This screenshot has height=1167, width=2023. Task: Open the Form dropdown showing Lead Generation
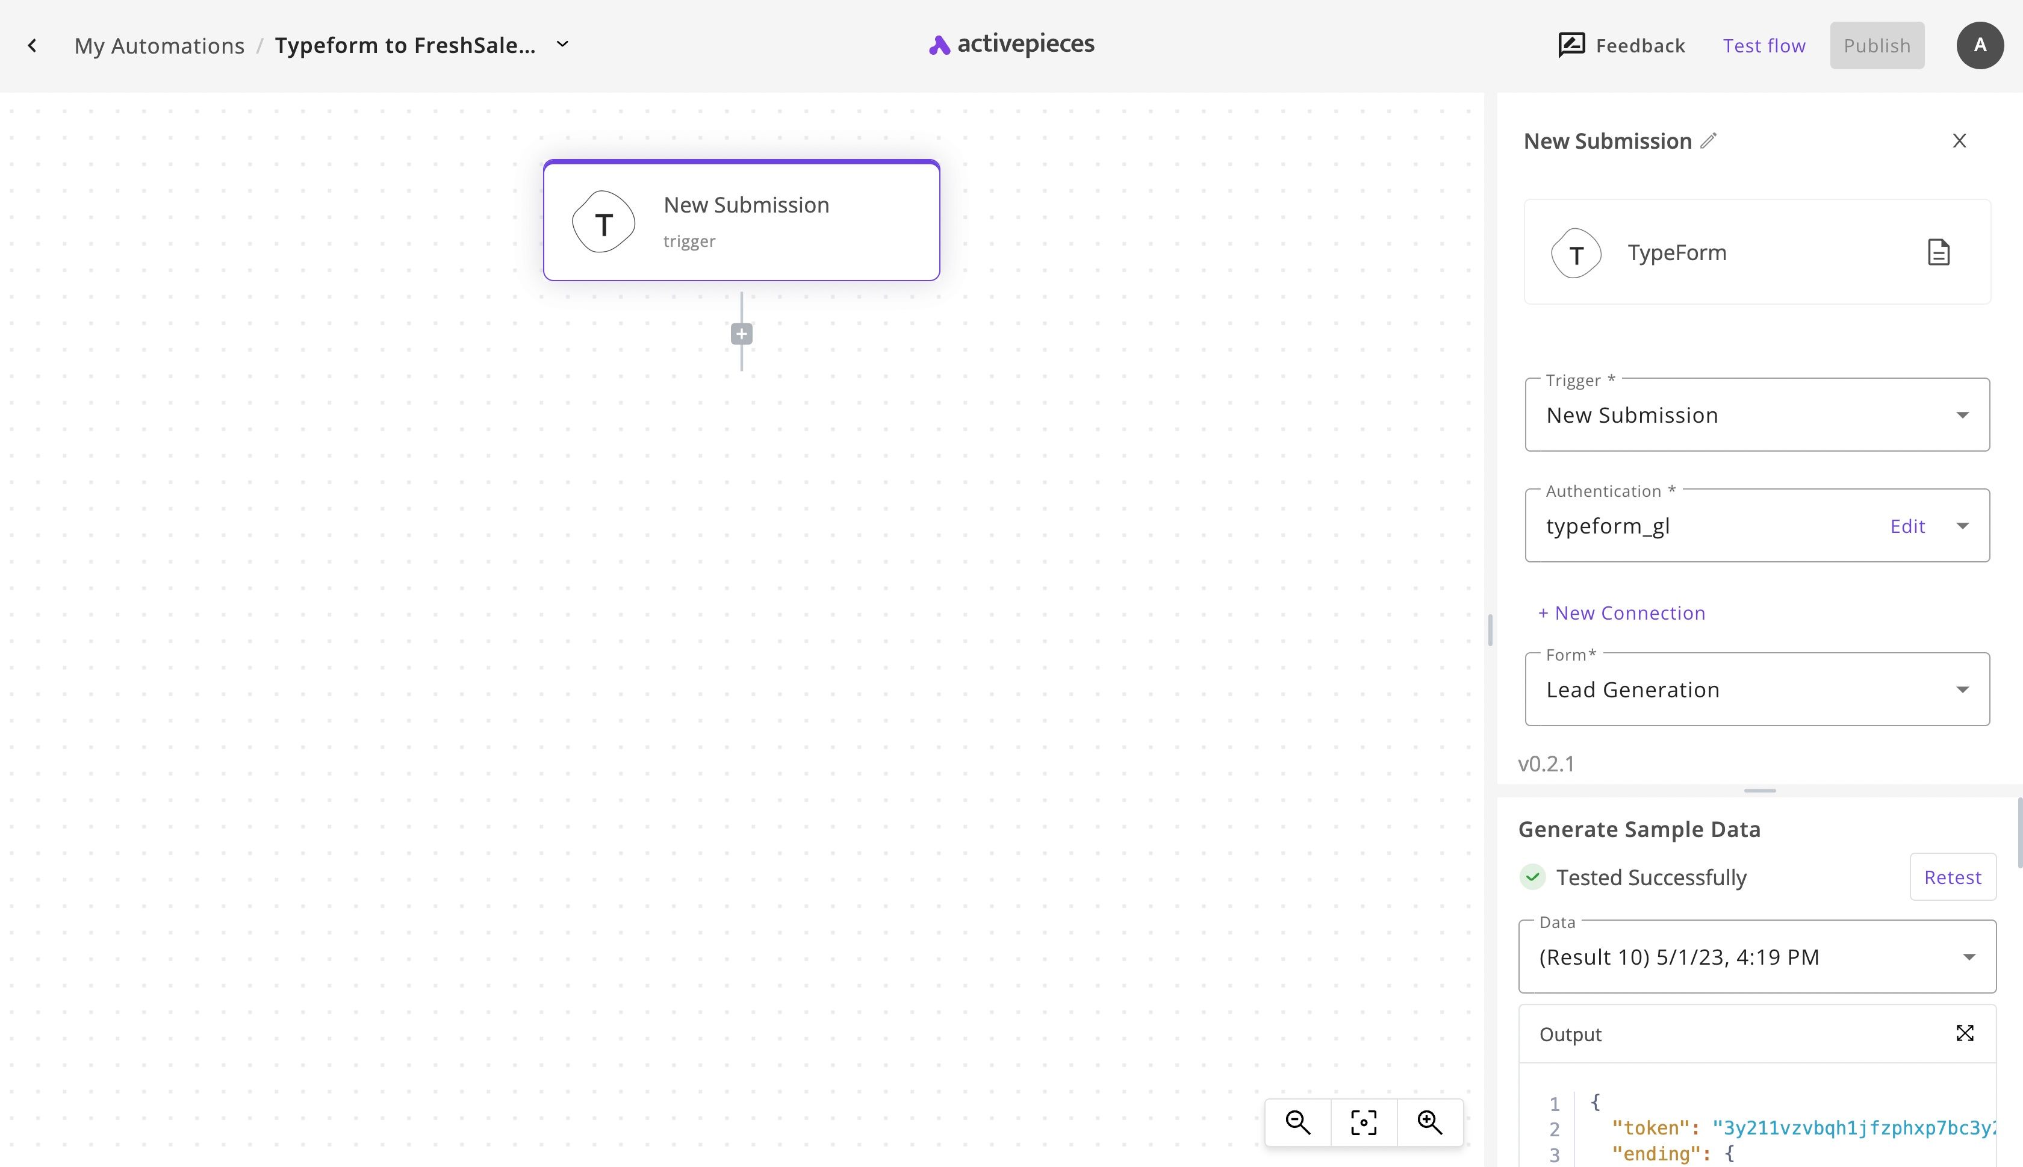pyautogui.click(x=1757, y=689)
